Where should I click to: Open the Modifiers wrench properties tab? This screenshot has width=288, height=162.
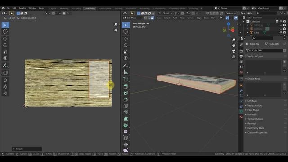(x=241, y=91)
